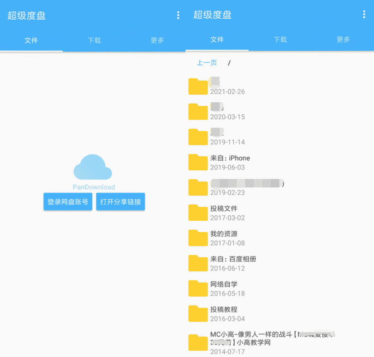
Task: Open the 来自：百度相册 folder icon
Action: tap(197, 263)
